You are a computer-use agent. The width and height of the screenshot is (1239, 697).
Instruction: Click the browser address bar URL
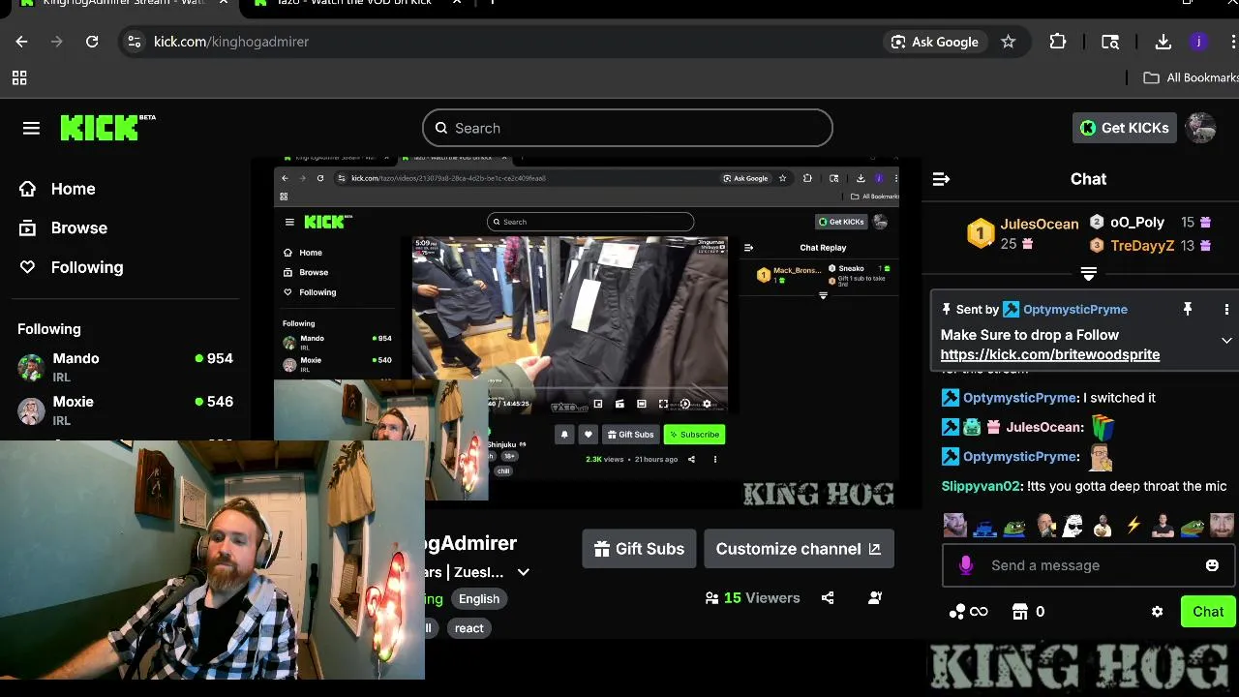click(x=231, y=42)
